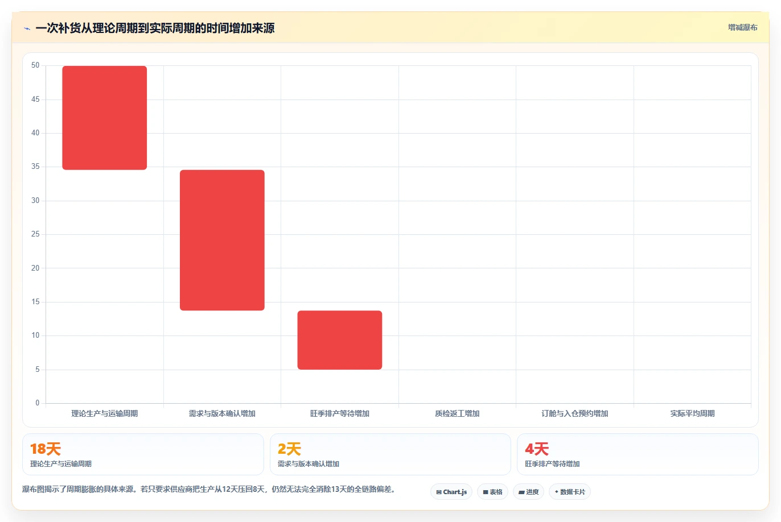
Task: Click the 增减瀑布 label at top right
Action: [x=742, y=27]
